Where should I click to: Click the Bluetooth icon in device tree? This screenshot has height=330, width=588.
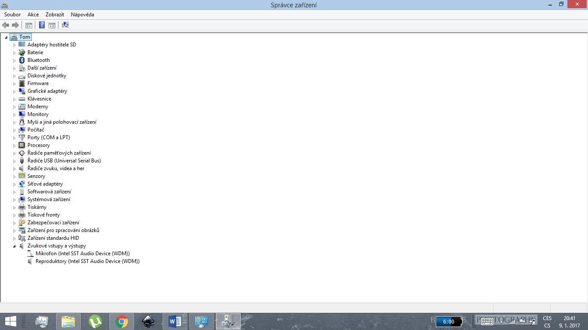pos(22,60)
